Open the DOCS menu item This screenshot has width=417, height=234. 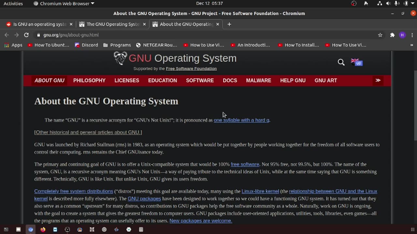pos(230,80)
